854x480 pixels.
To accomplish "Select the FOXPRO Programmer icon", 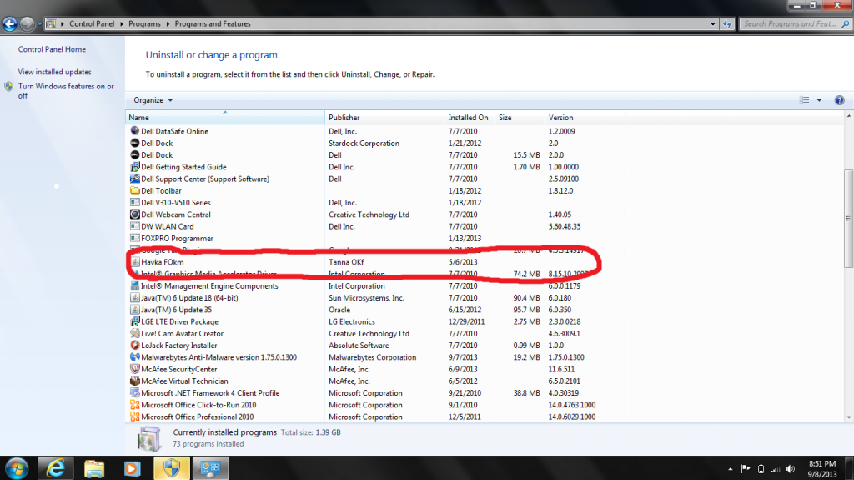I will (x=134, y=238).
